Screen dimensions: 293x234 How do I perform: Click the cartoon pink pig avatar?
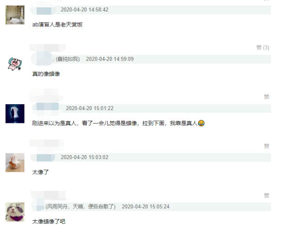pos(15,64)
